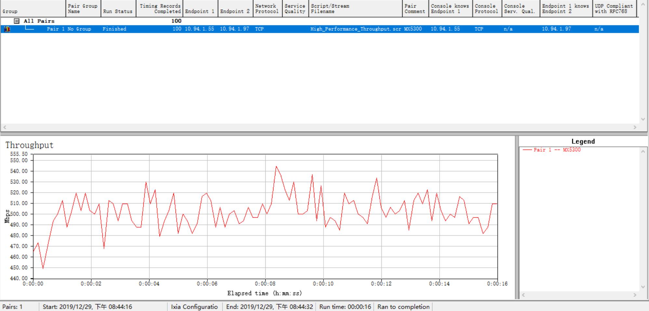Click the Pair Comment column header
The image size is (649, 311).
[x=415, y=9]
